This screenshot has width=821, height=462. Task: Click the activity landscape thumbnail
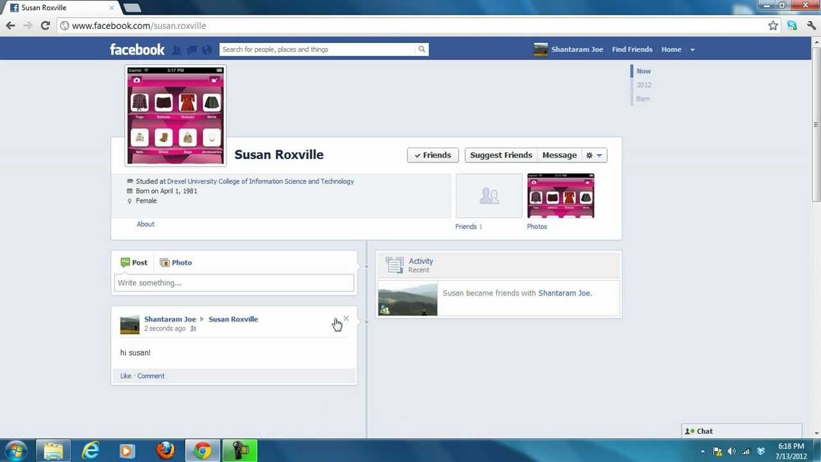408,299
